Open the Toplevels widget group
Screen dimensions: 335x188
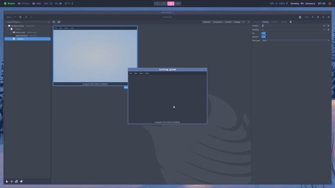207,22
